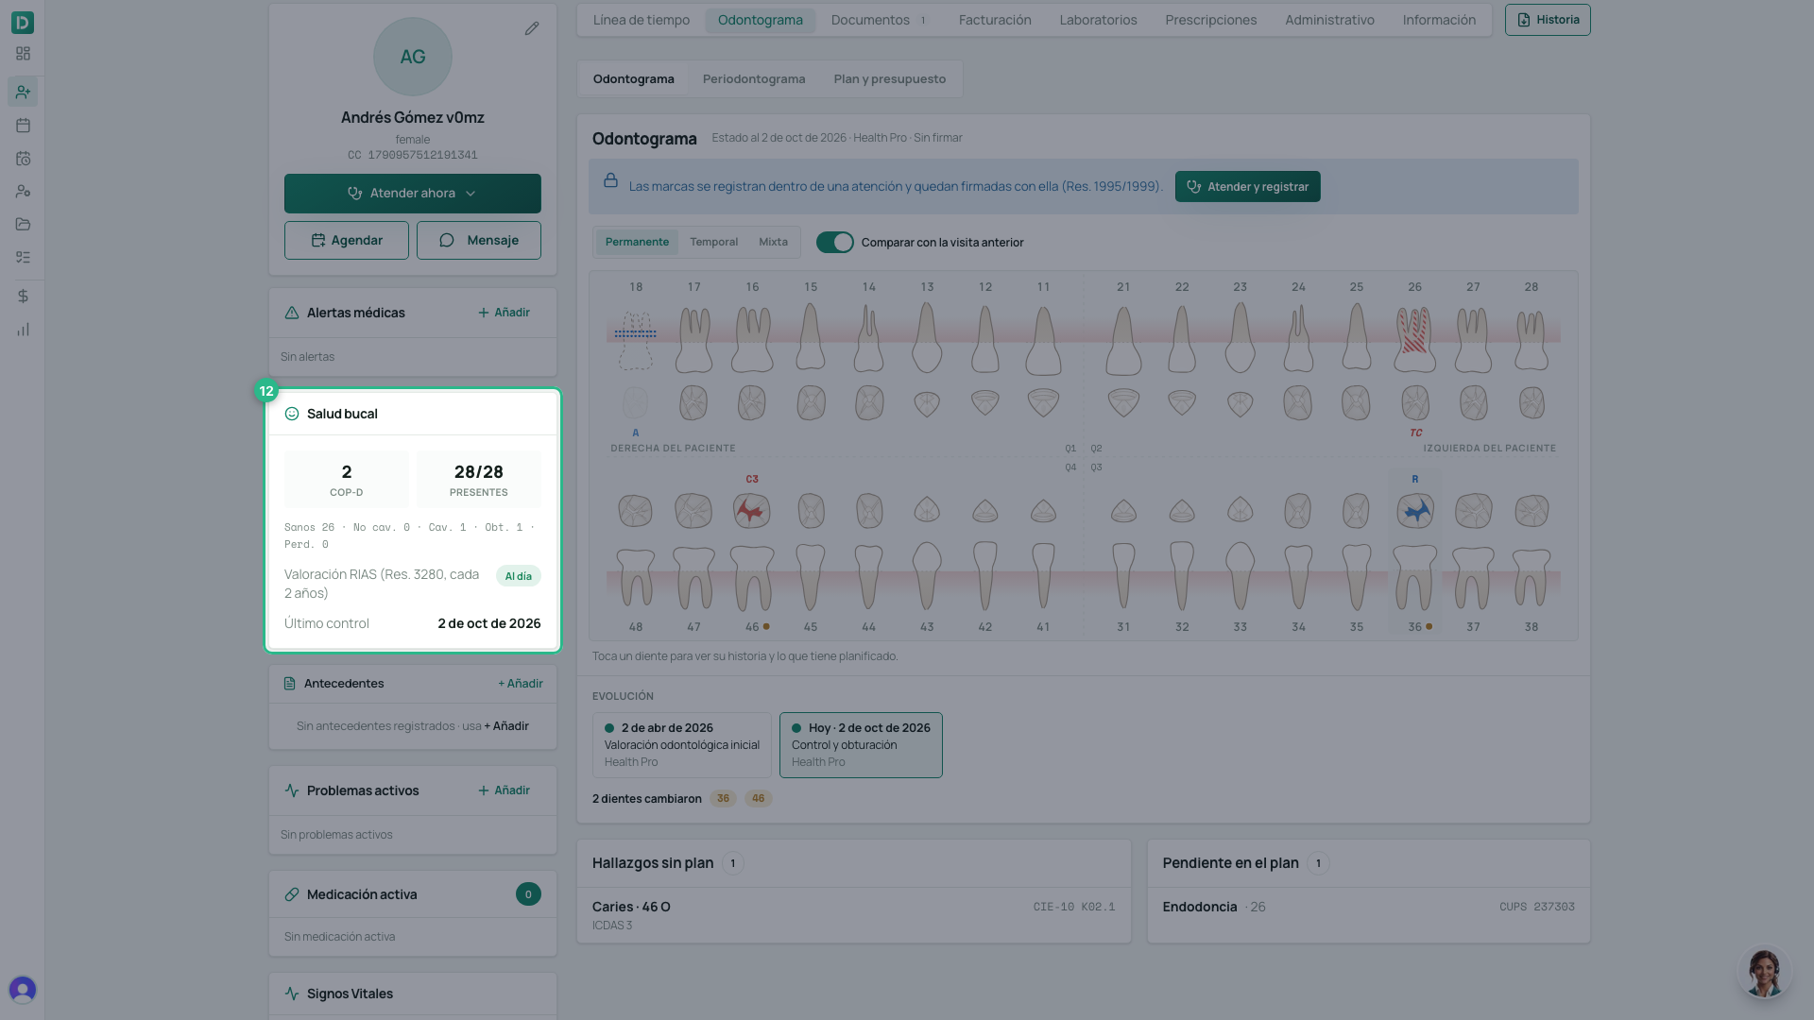Viewport: 1814px width, 1020px height.
Task: Open the Prescripciones tab
Action: pyautogui.click(x=1210, y=20)
